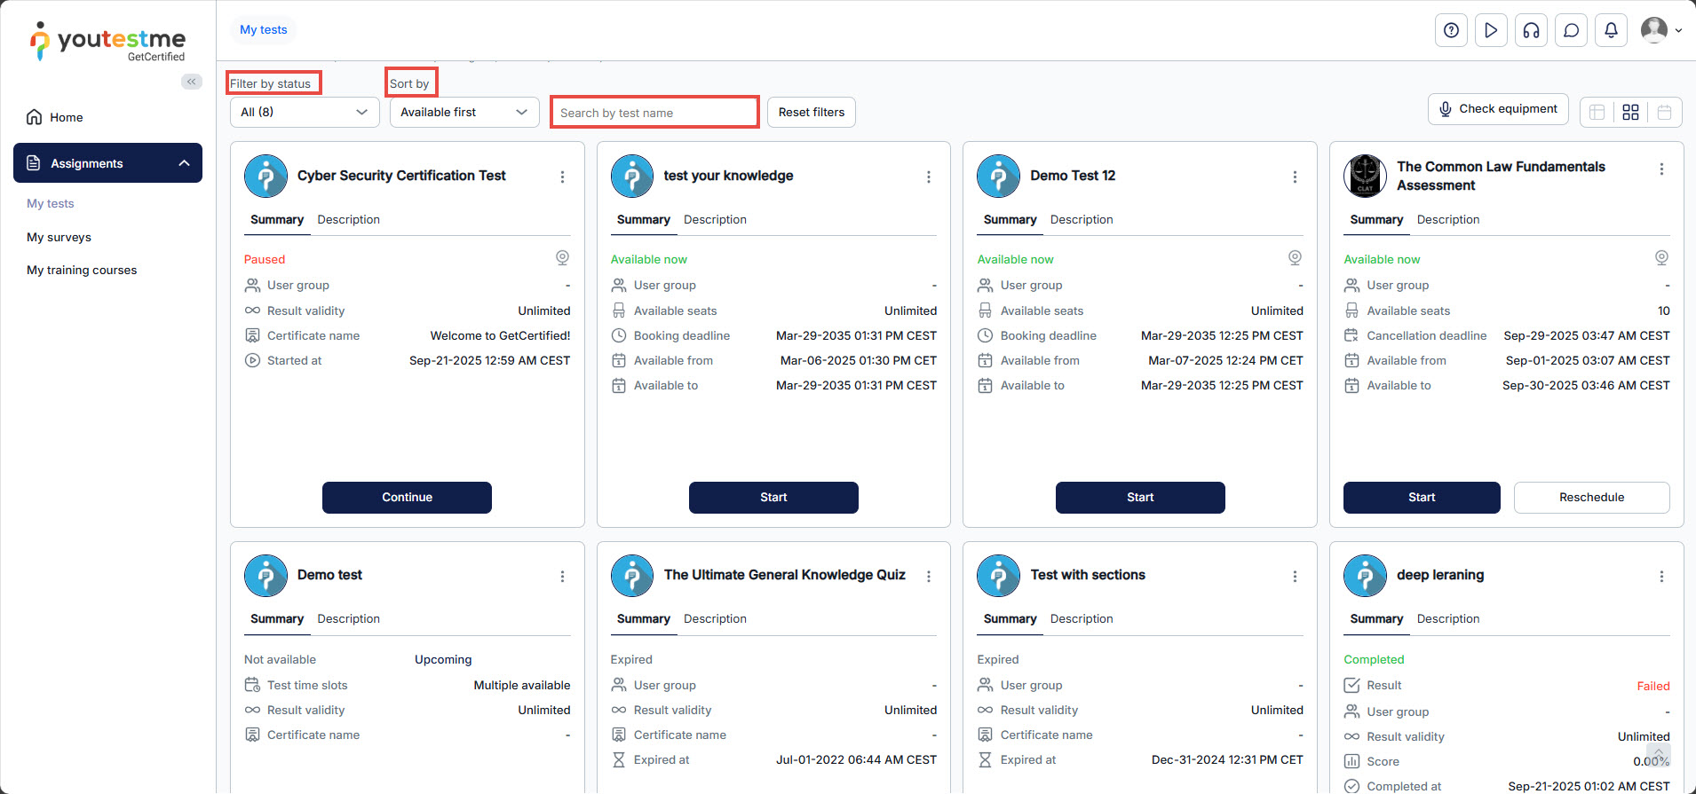The height and width of the screenshot is (794, 1696).
Task: Click the Reschedule button
Action: (x=1590, y=498)
